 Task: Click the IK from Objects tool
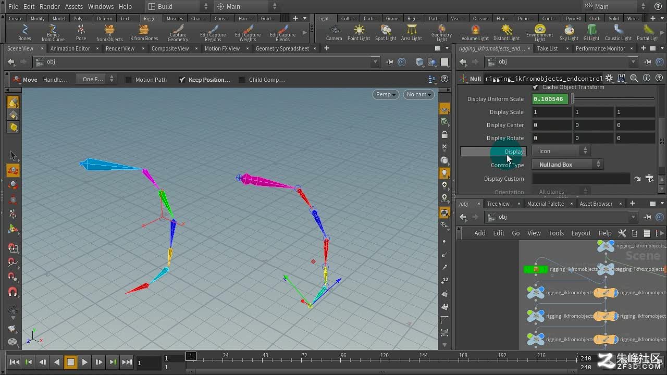(109, 33)
